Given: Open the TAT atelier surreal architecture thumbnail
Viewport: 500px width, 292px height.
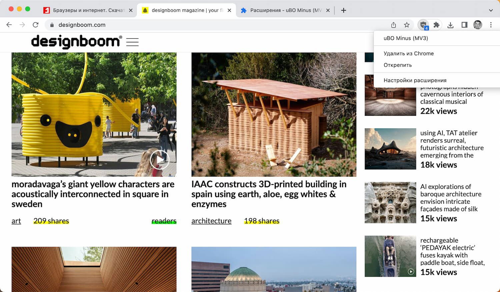Looking at the screenshot, I should 390,149.
